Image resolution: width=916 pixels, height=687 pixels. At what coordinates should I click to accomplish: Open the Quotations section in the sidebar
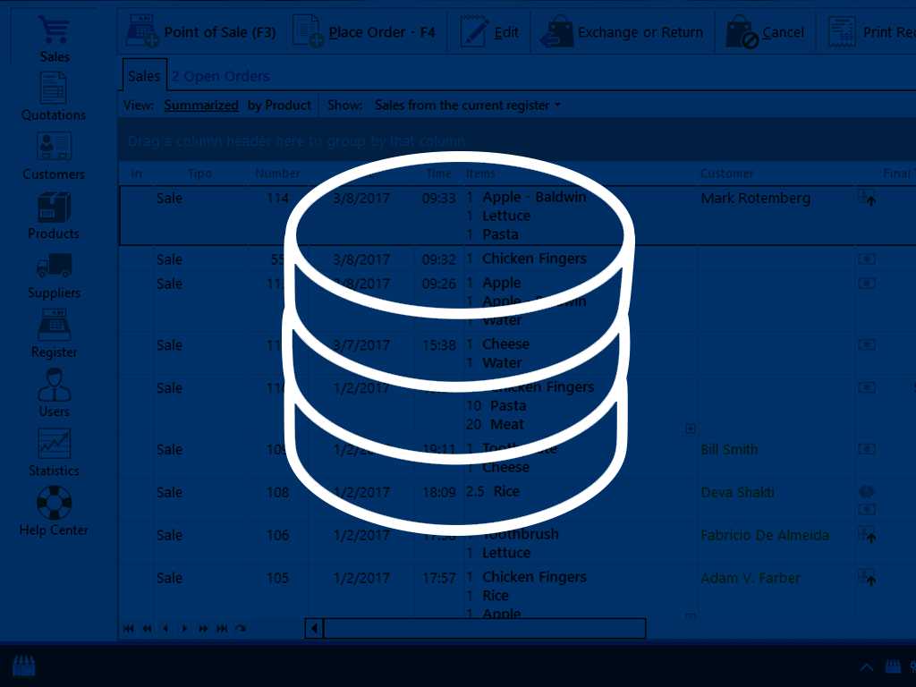point(54,97)
